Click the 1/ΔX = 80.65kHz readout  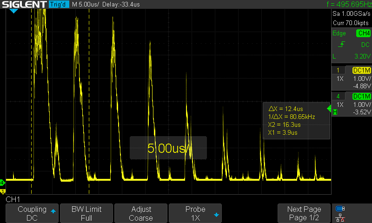click(292, 117)
